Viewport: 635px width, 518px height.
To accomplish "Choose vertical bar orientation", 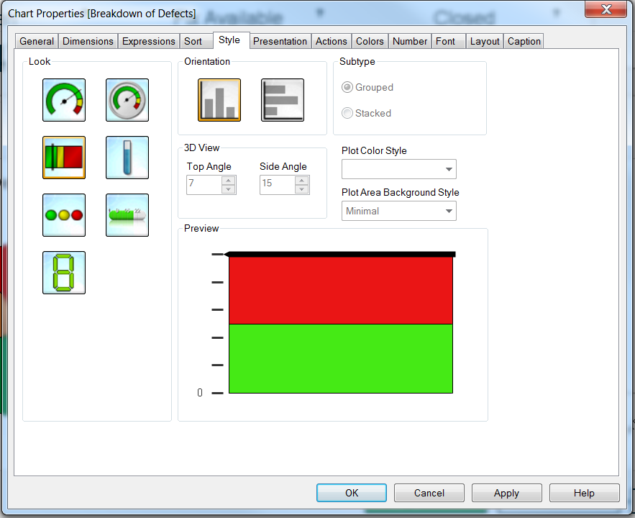I will [219, 100].
